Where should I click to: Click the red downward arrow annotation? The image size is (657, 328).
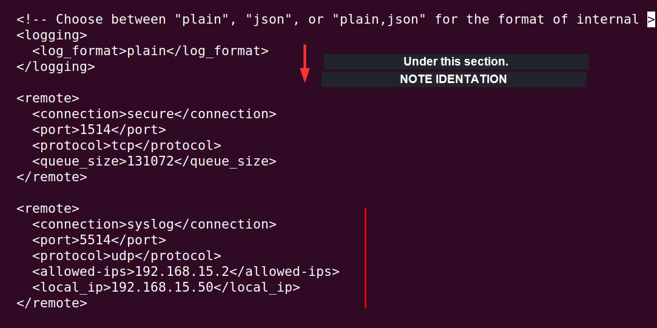(305, 63)
